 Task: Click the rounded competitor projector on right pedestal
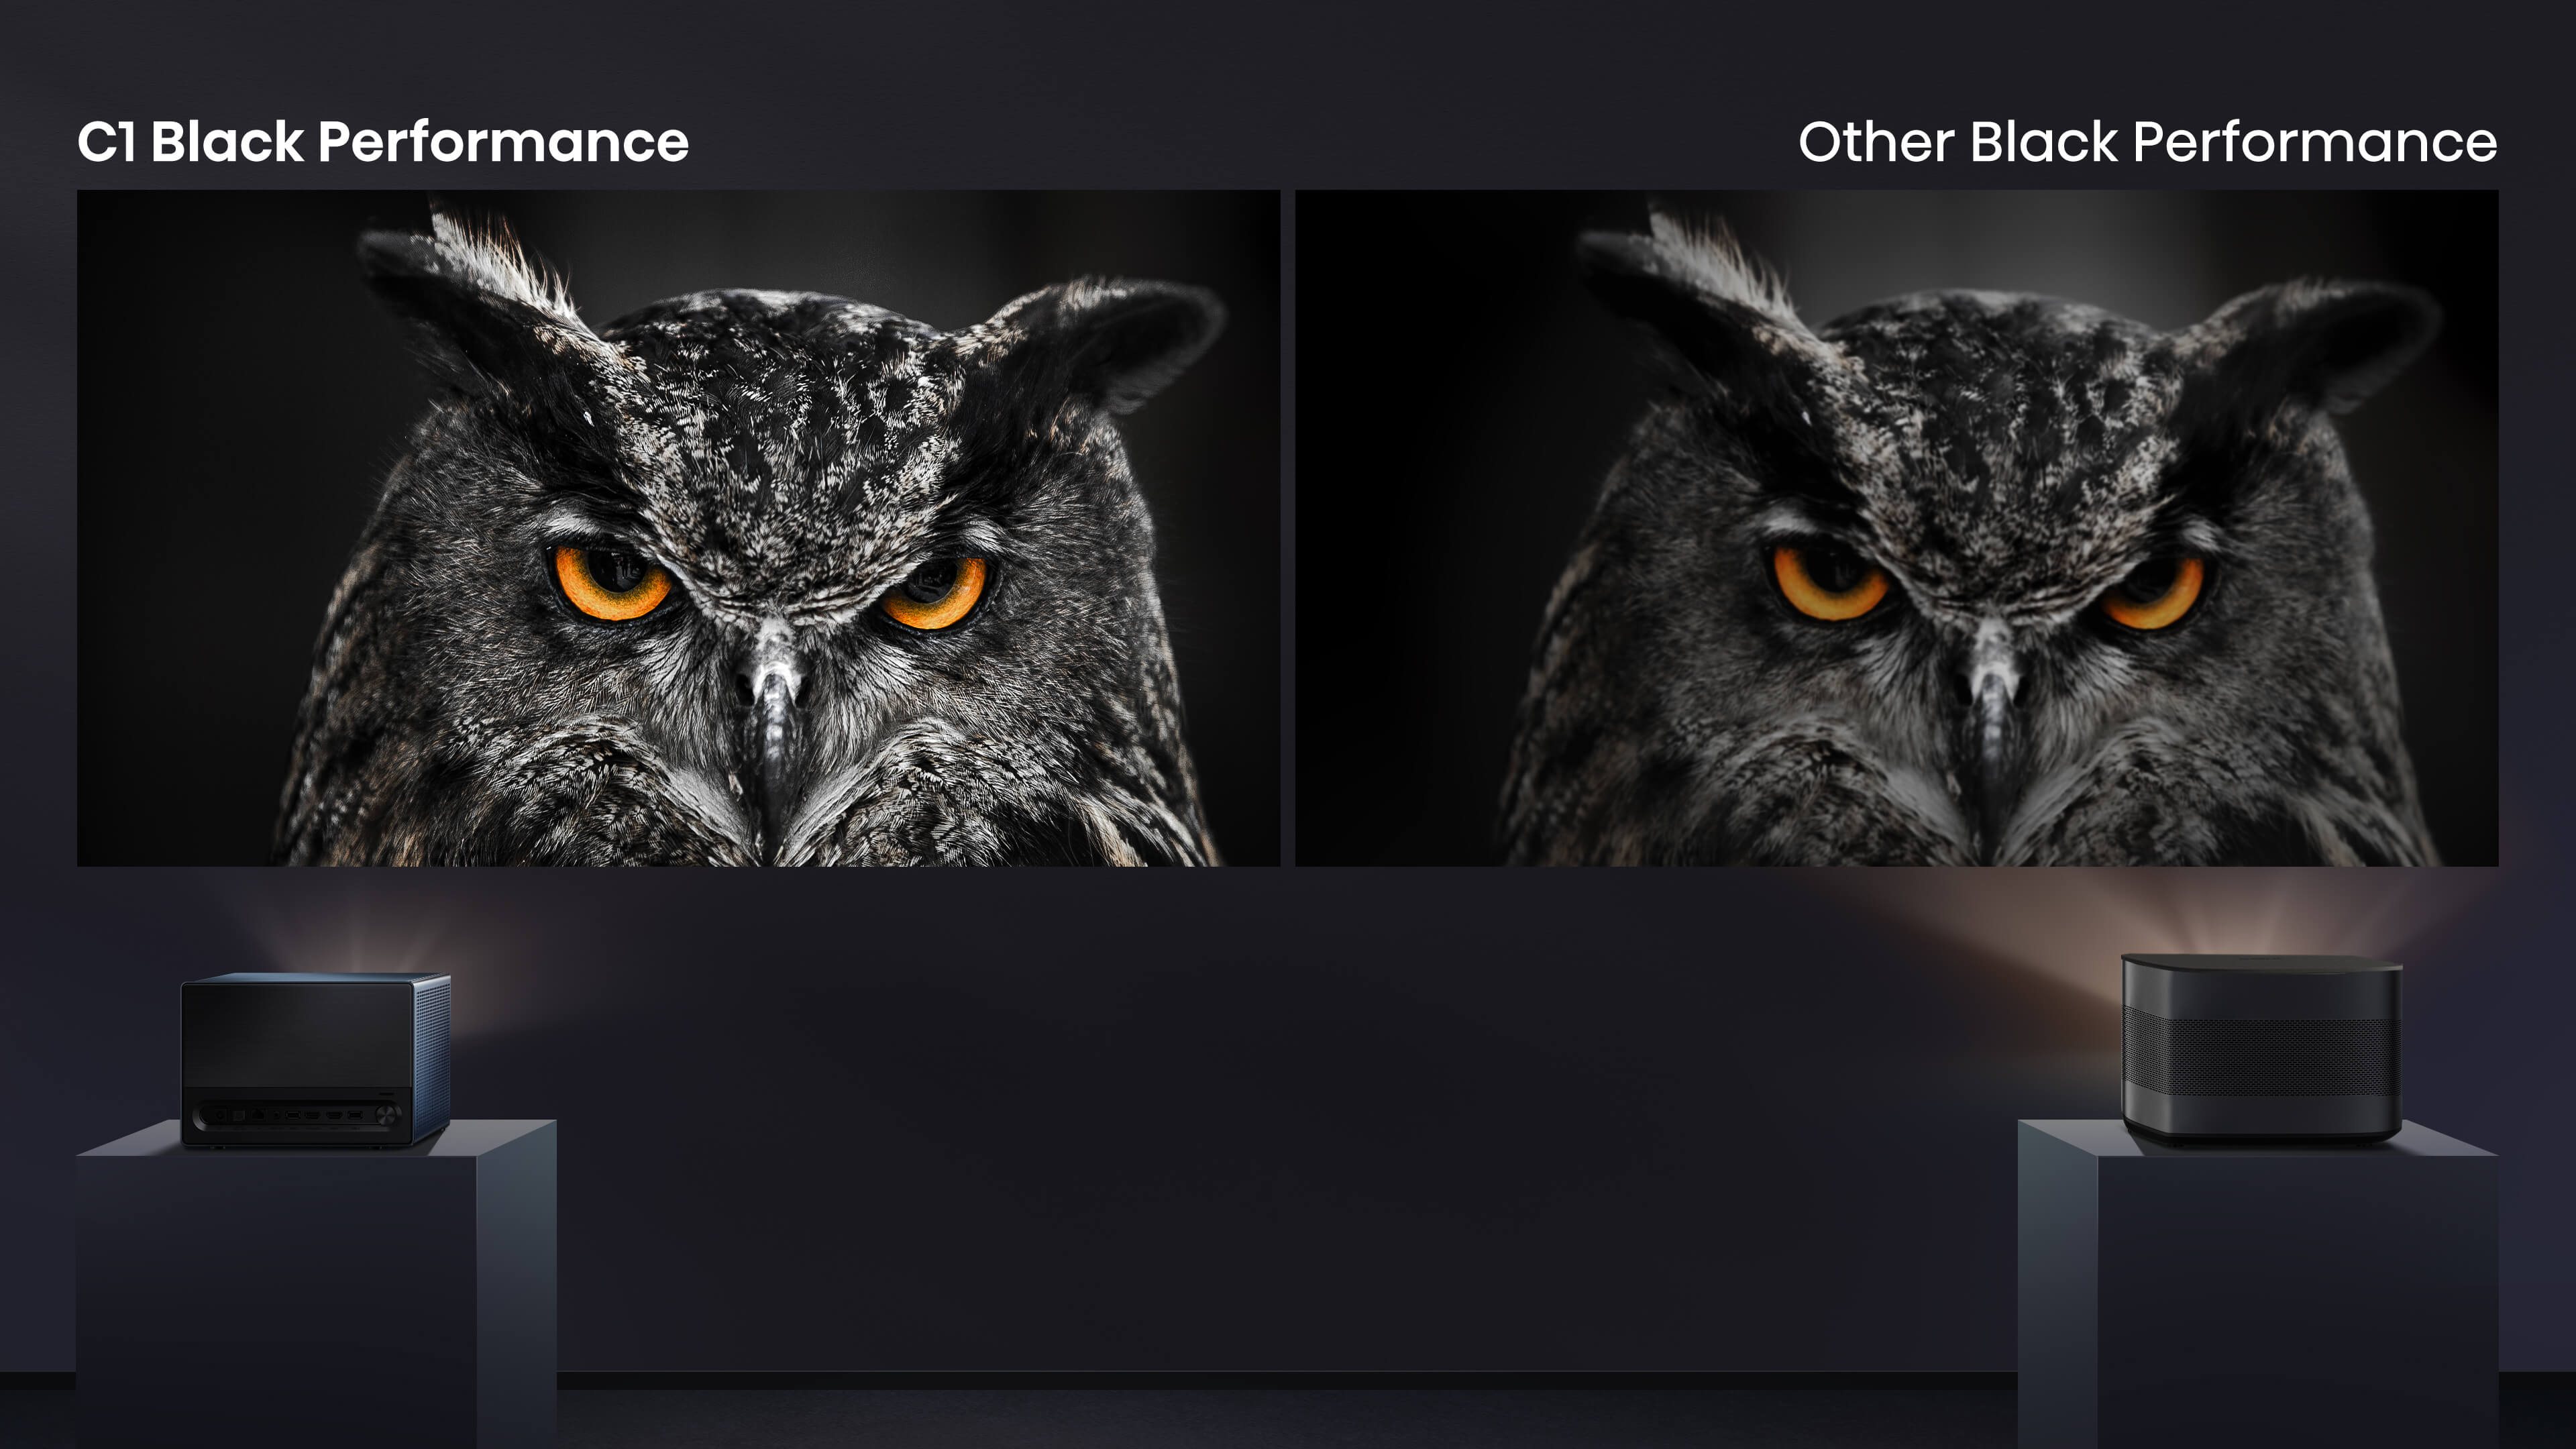coord(2261,1048)
